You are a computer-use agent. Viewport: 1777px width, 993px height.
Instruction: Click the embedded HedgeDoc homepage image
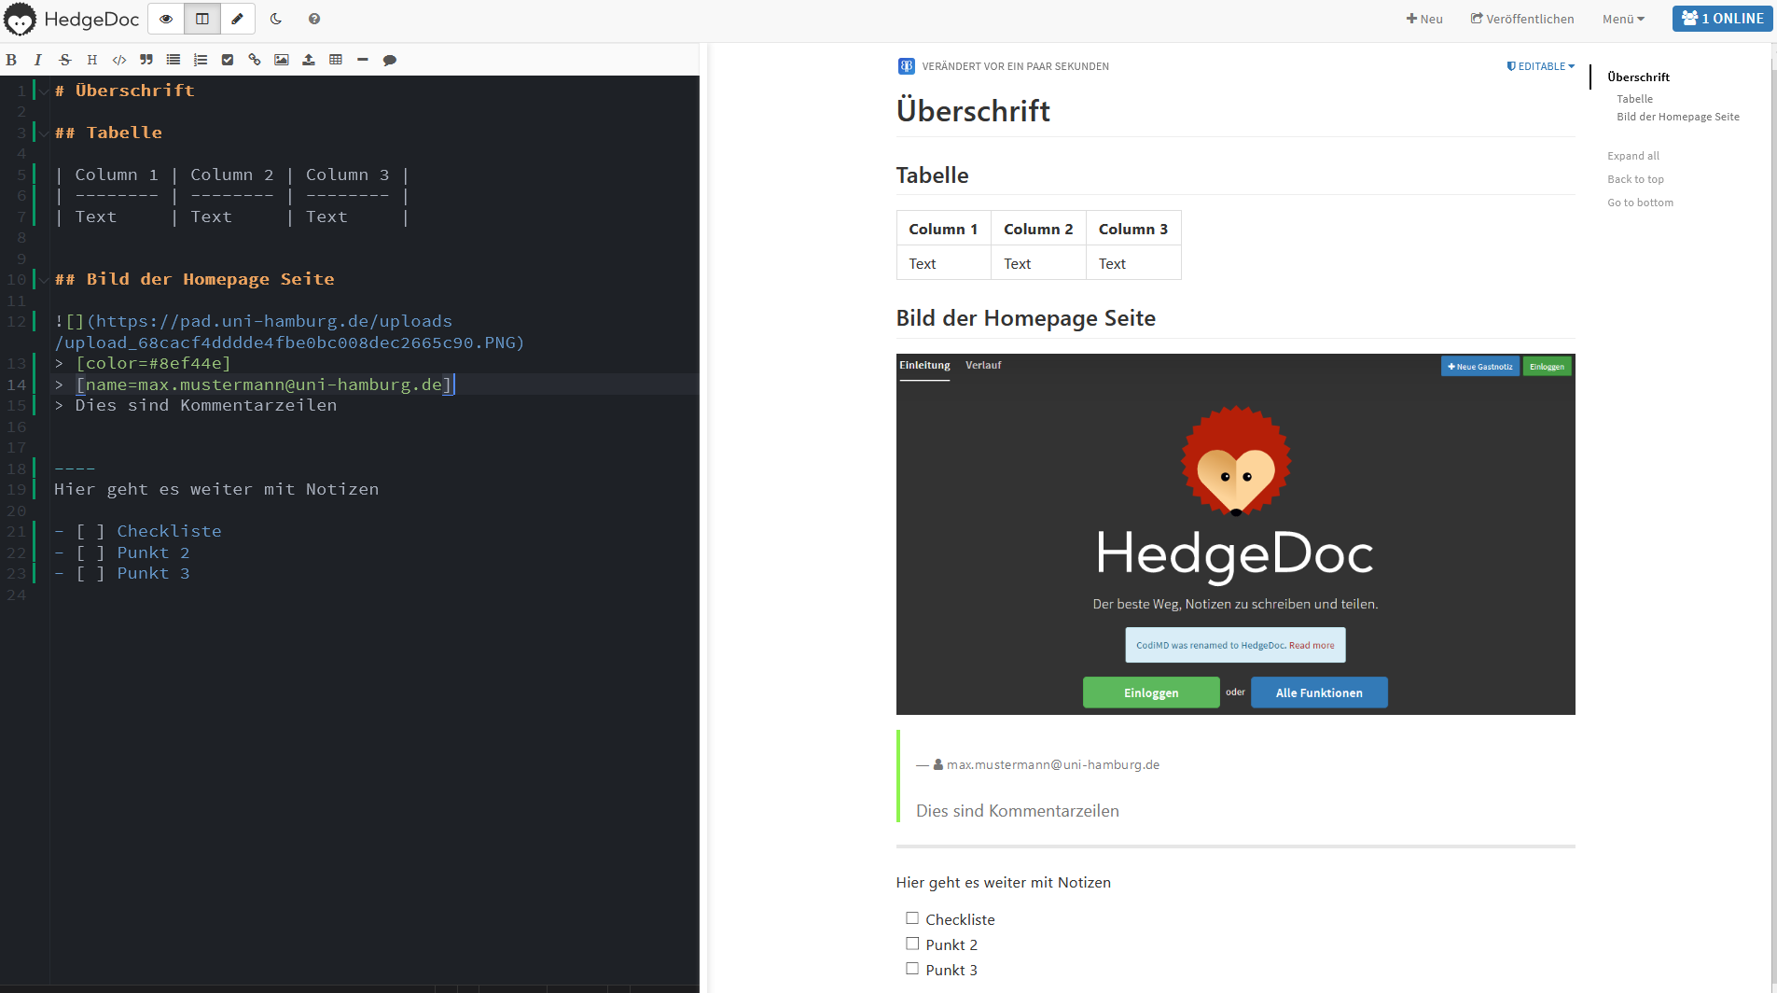tap(1235, 534)
